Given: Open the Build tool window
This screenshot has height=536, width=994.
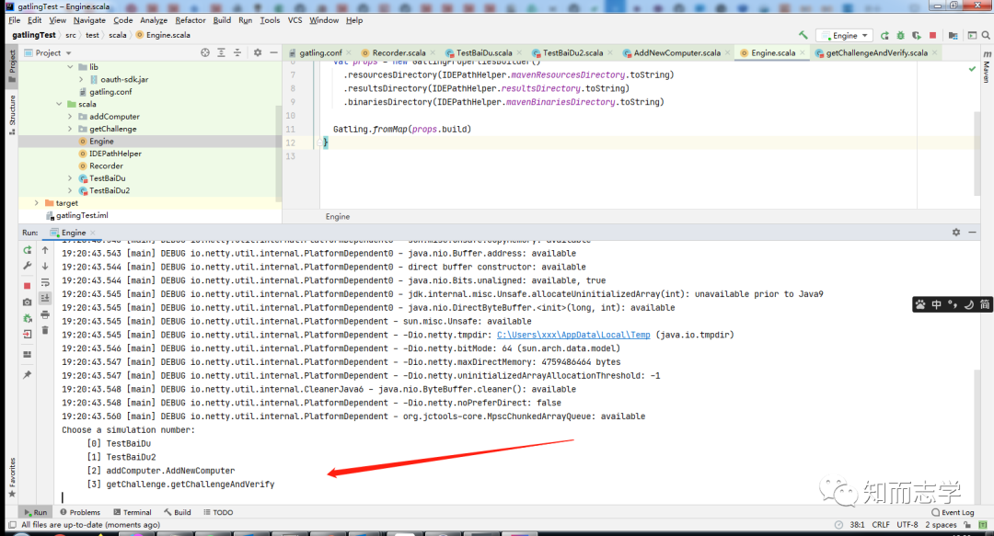Looking at the screenshot, I should [x=177, y=512].
